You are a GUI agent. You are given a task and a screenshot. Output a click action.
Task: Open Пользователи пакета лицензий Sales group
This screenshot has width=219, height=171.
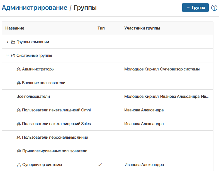56,124
